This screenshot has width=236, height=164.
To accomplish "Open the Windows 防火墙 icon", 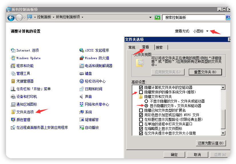I will pyautogui.click(x=82, y=58).
